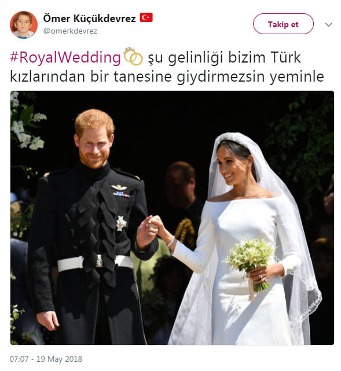Open the #RoyalWedding hashtag link
Image resolution: width=341 pixels, height=371 pixels.
coord(65,57)
